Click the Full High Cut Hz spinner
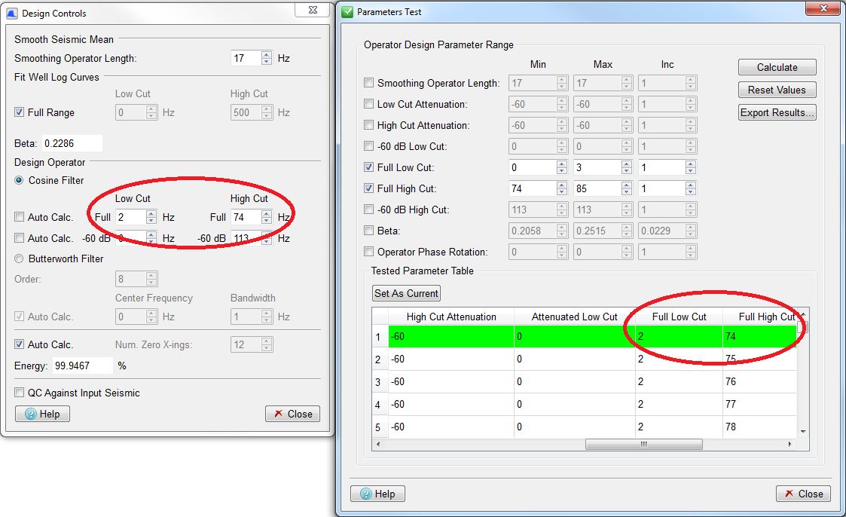Viewport: 846px width, 517px height. (267, 217)
